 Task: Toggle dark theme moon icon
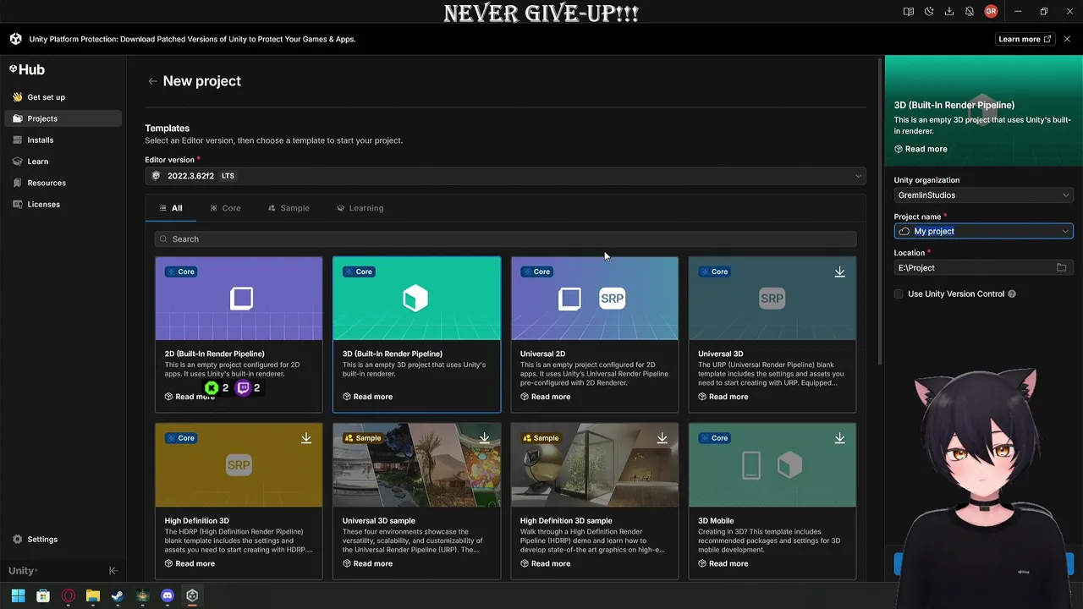pyautogui.click(x=929, y=12)
